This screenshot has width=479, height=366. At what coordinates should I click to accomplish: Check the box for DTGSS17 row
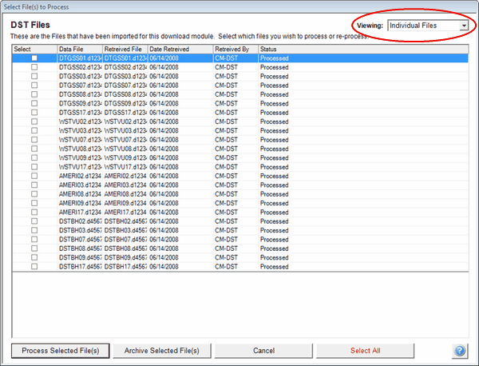pos(34,113)
